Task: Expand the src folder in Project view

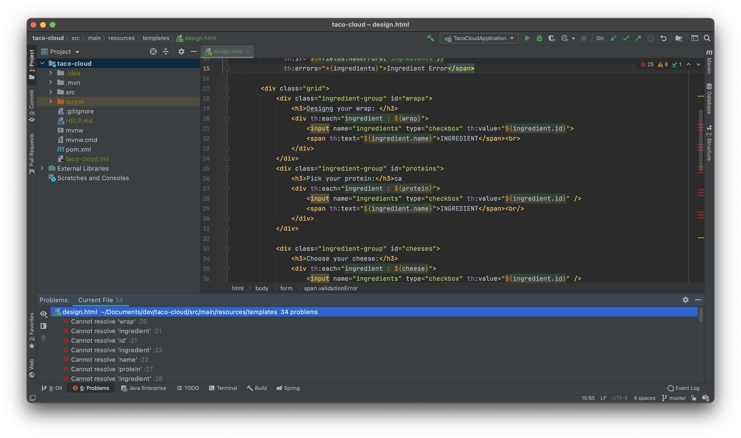Action: (51, 91)
